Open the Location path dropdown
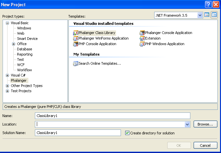 coord(187,124)
